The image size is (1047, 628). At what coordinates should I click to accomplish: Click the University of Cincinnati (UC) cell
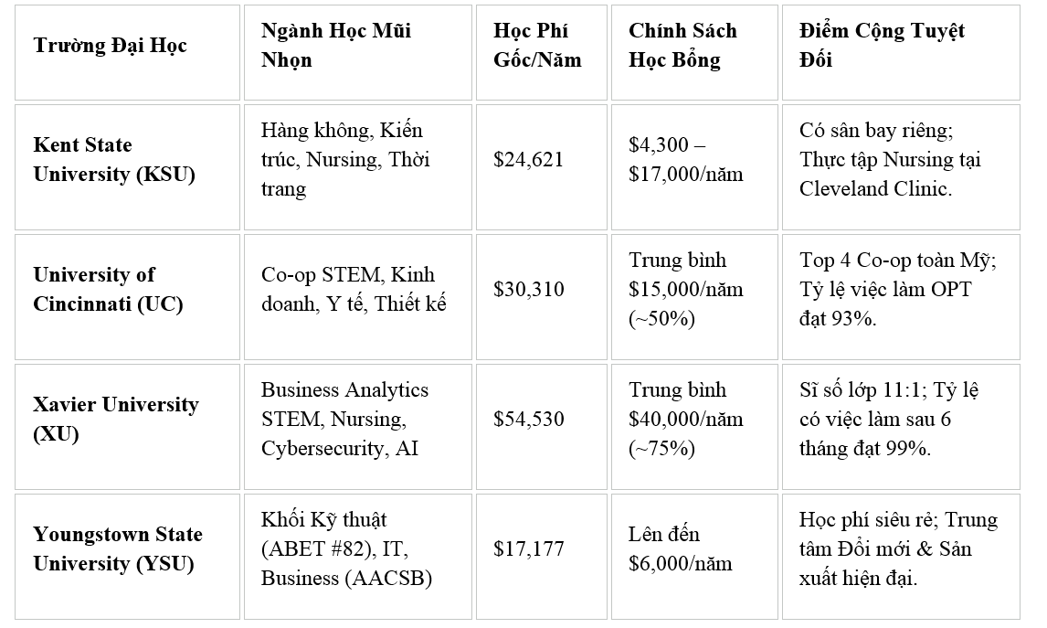[x=127, y=297]
